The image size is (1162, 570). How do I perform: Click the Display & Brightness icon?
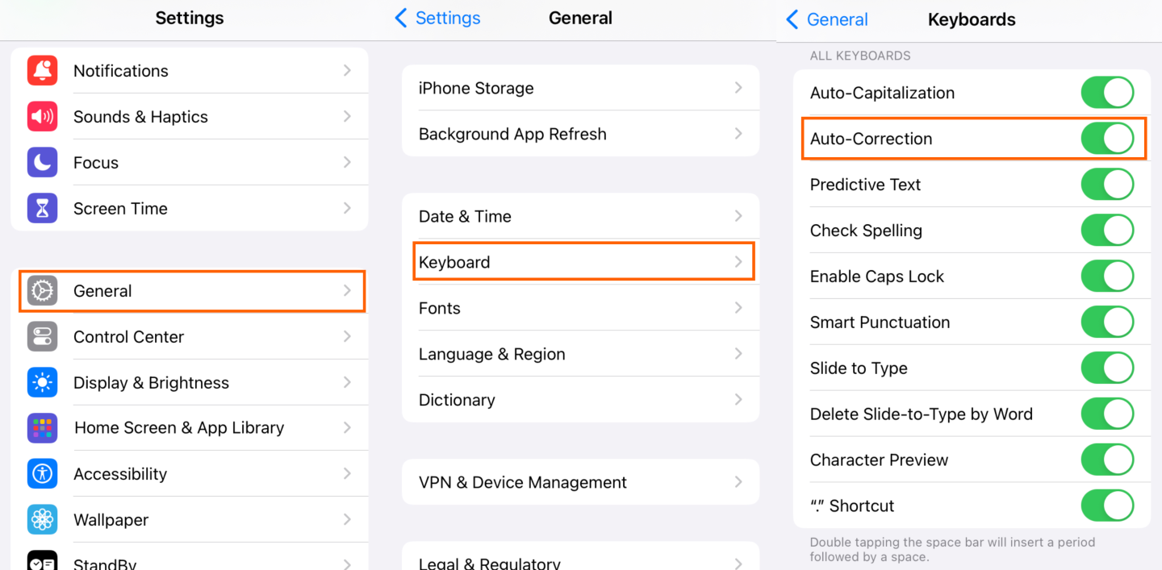point(42,382)
